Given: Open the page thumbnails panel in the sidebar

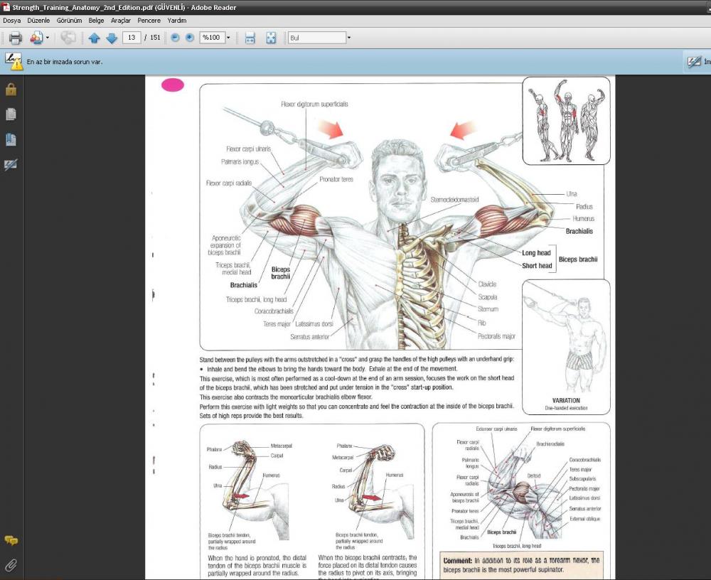Looking at the screenshot, I should pos(11,114).
